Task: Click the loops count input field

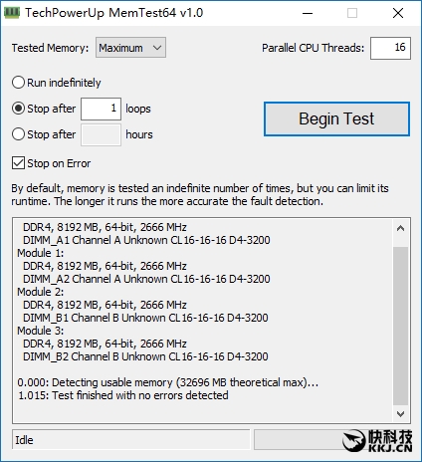Action: point(101,109)
